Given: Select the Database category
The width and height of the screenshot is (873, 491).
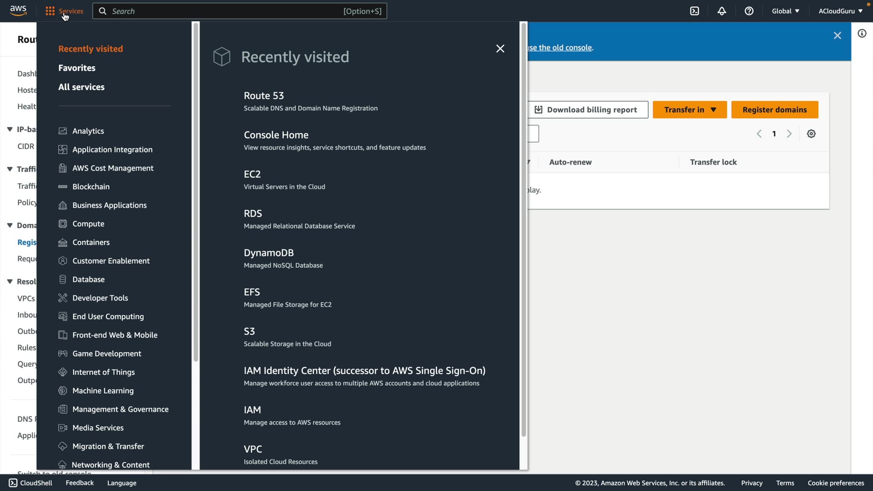Looking at the screenshot, I should click(88, 279).
